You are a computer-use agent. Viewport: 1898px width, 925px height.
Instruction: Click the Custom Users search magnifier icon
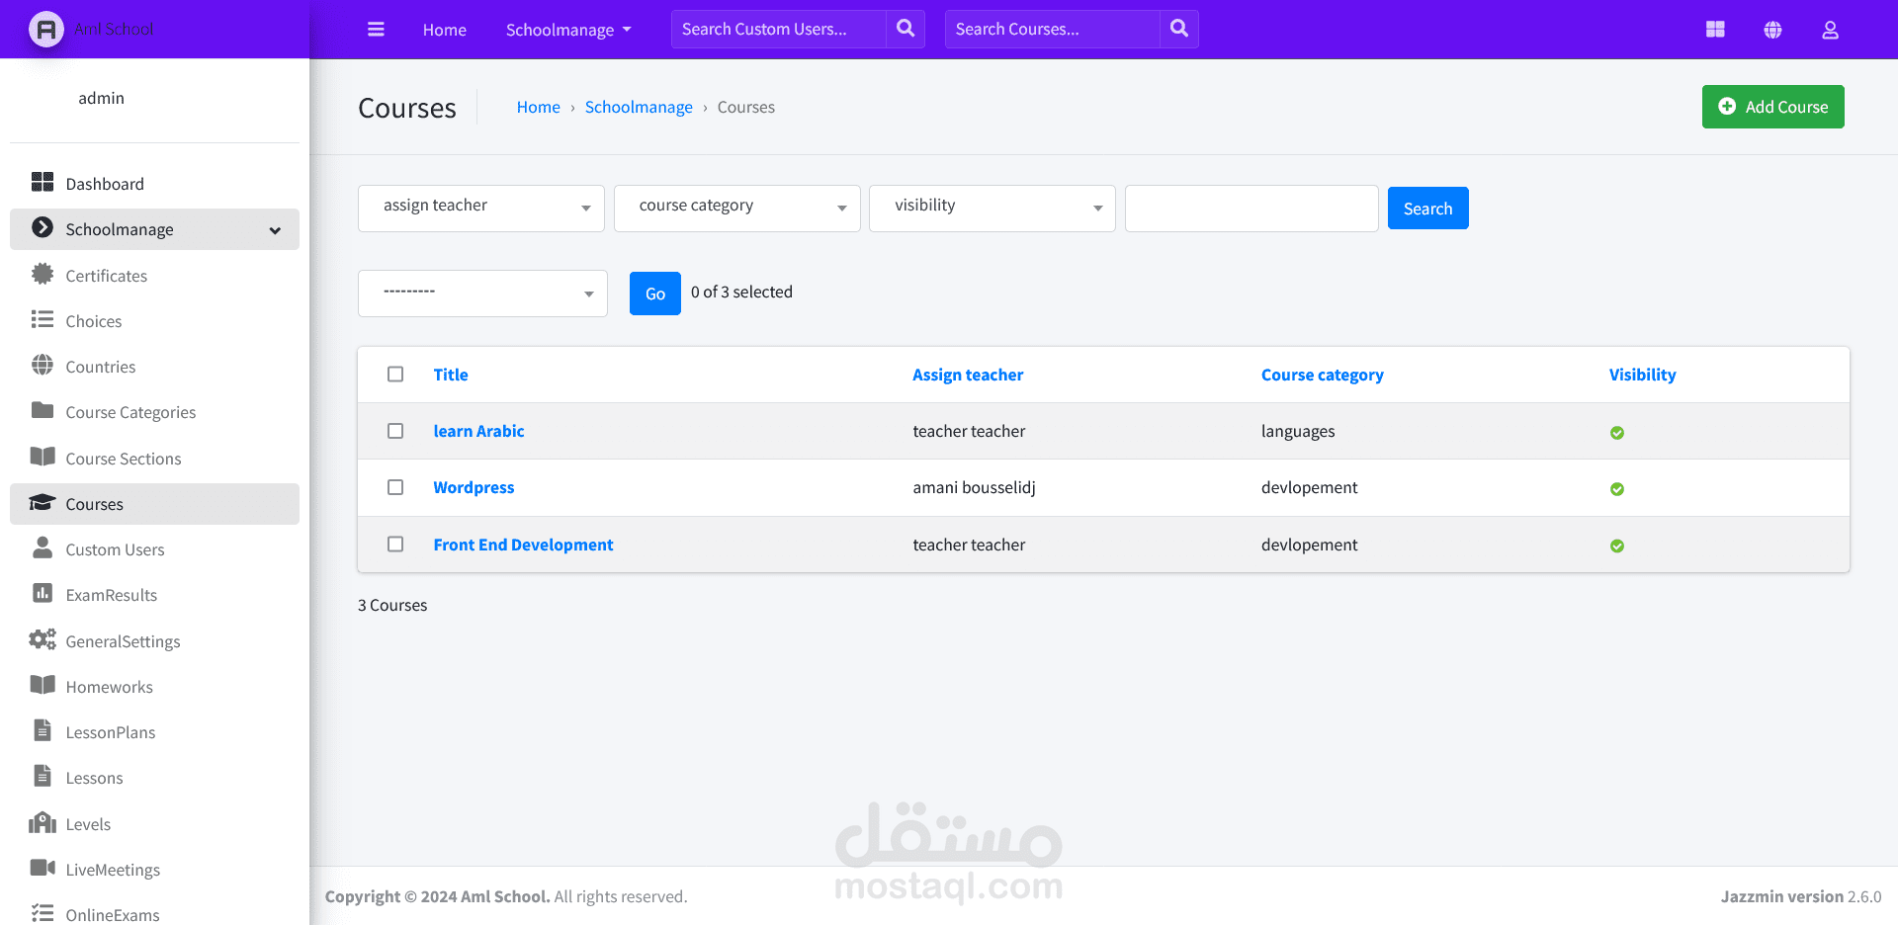pos(906,30)
